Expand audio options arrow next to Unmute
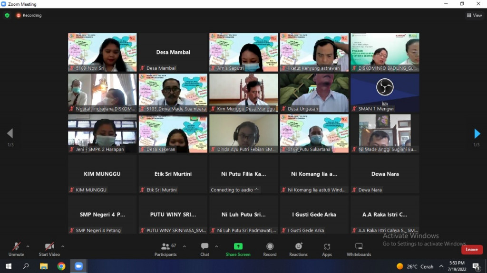Screen dimensions: 487x273 click(x=28, y=246)
